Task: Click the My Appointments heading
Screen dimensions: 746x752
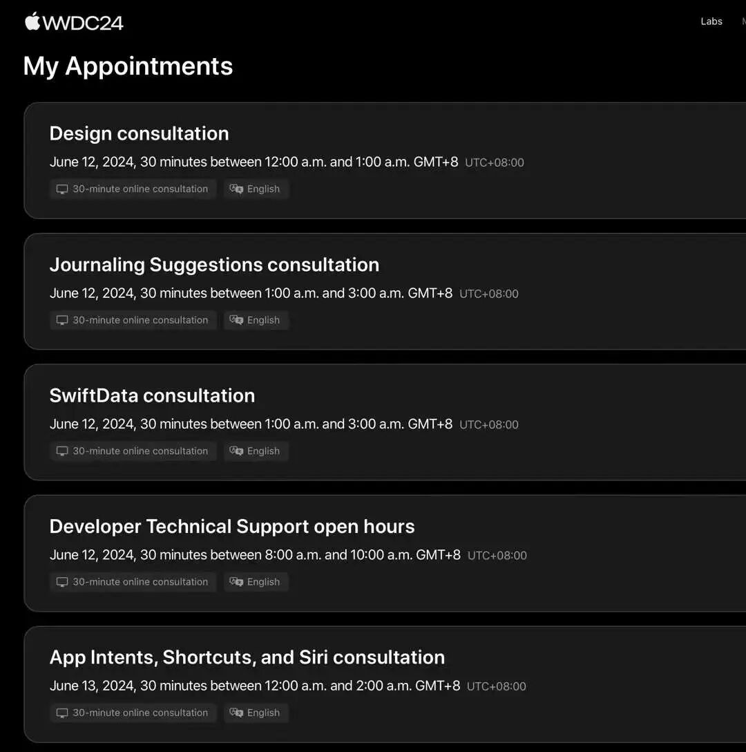Action: pos(128,66)
